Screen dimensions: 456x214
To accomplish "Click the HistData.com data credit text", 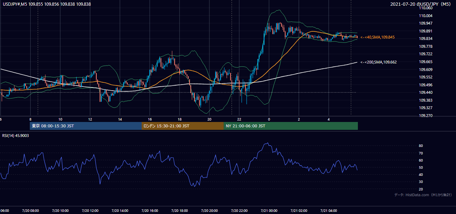I will coord(423,195).
